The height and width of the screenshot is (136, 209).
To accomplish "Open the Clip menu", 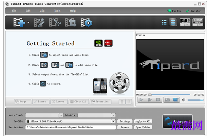I will [x=42, y=11].
